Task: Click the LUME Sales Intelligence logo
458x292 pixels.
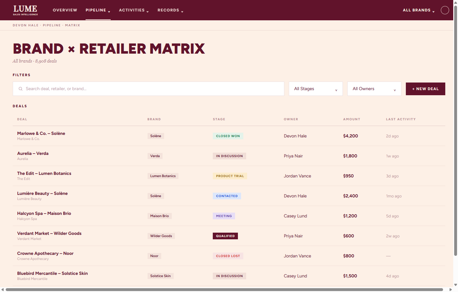Action: click(25, 10)
